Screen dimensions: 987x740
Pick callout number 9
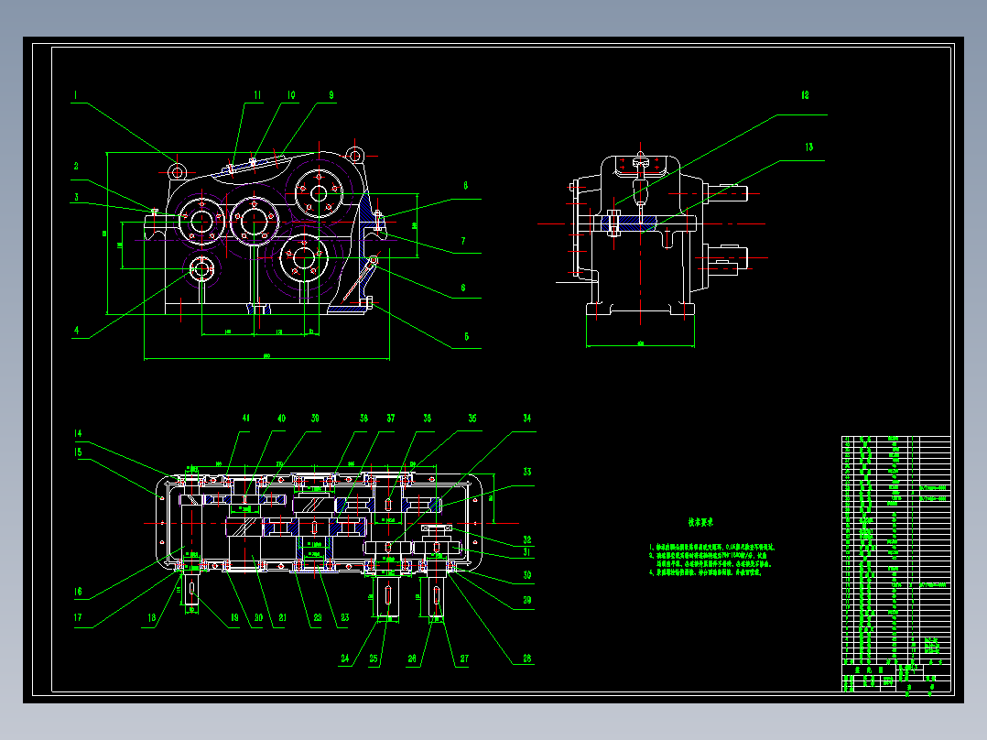click(x=331, y=95)
